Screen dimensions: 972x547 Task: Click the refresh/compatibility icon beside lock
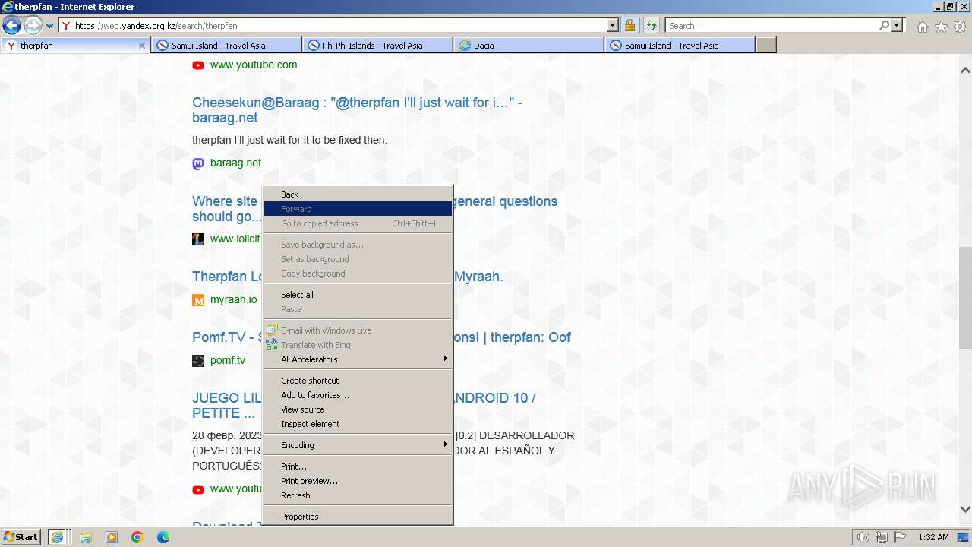click(x=651, y=26)
